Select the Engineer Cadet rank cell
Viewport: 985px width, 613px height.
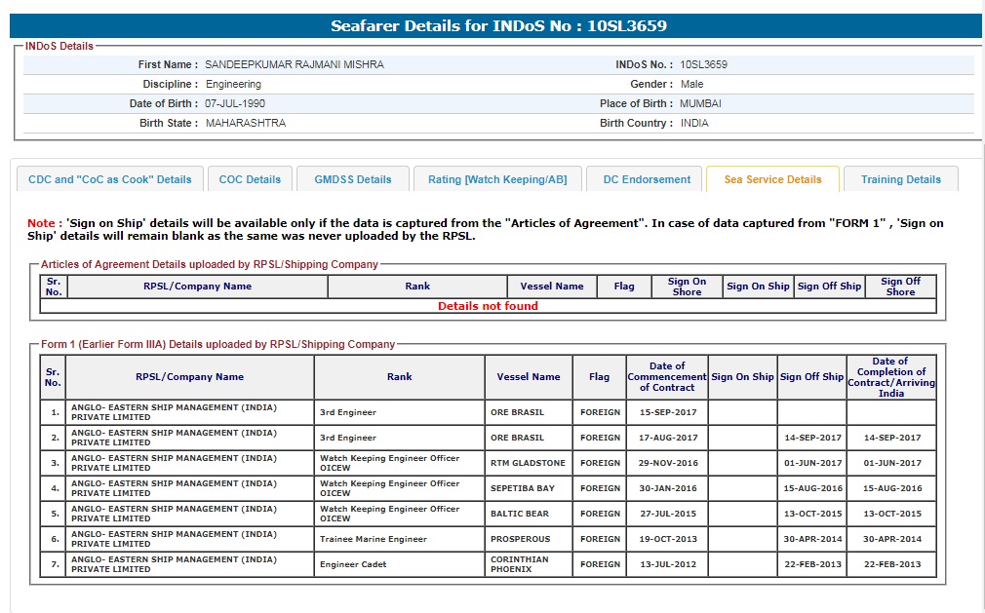pos(353,564)
